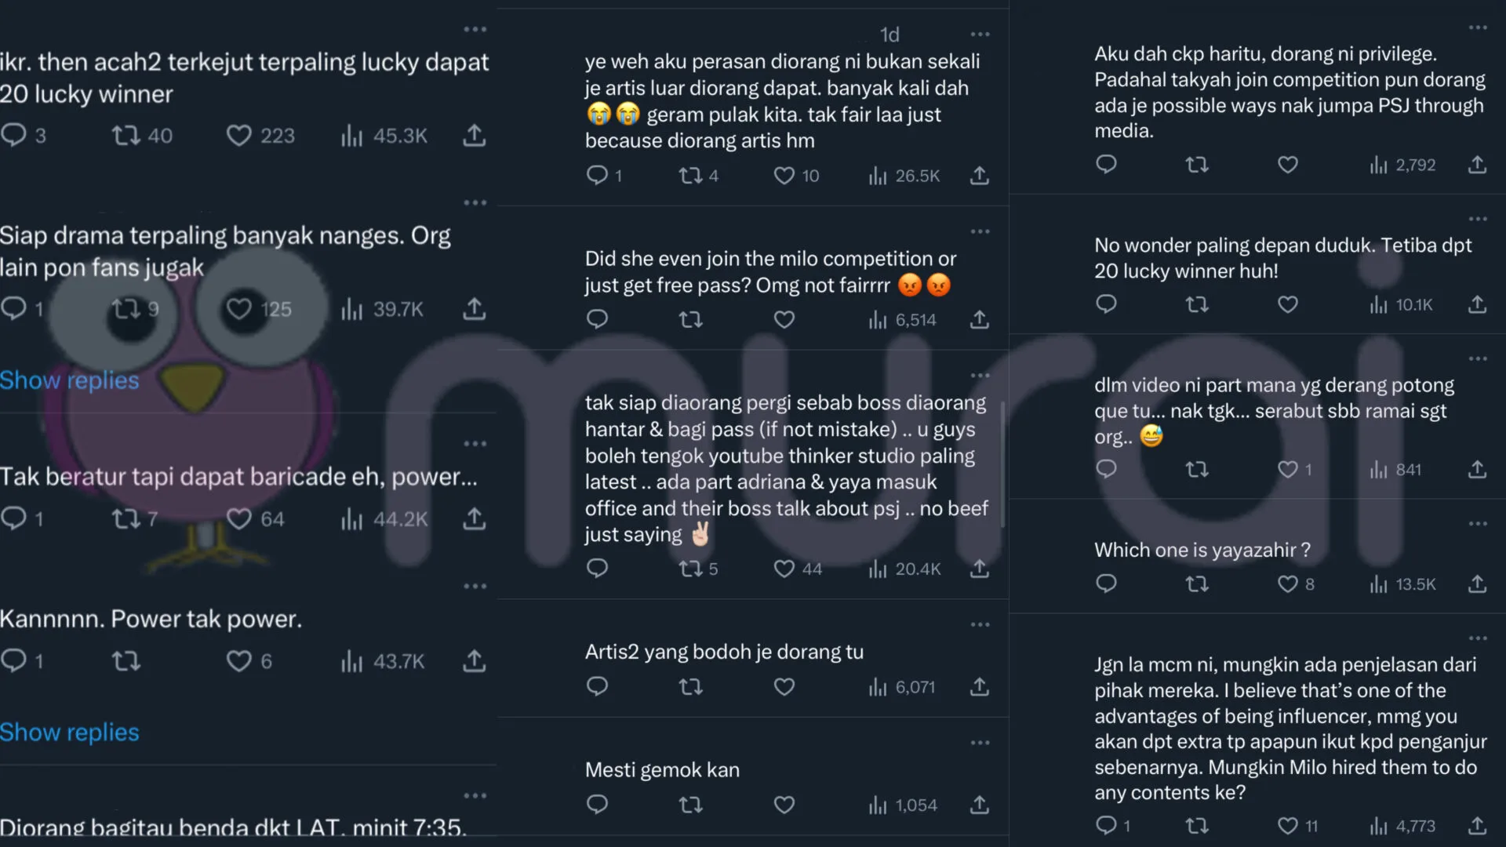Open more options for 'ye weh aku perasan' tweet
This screenshot has height=847, width=1506.
click(980, 35)
